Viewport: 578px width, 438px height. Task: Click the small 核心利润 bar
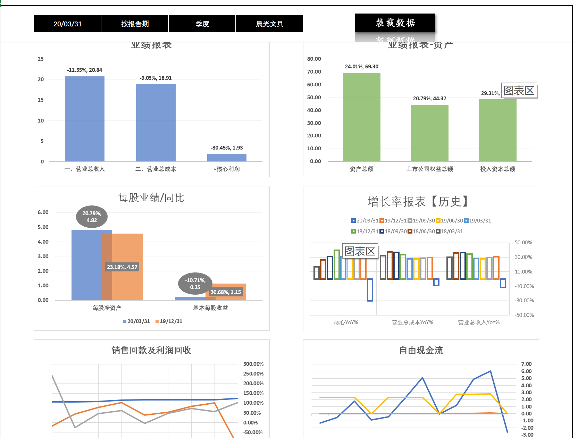(227, 158)
